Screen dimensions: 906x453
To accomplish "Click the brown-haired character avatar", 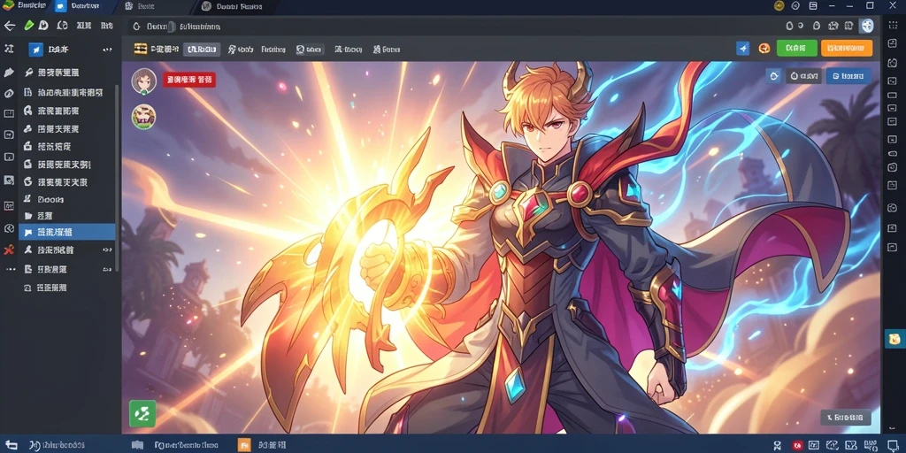I will pos(144,81).
